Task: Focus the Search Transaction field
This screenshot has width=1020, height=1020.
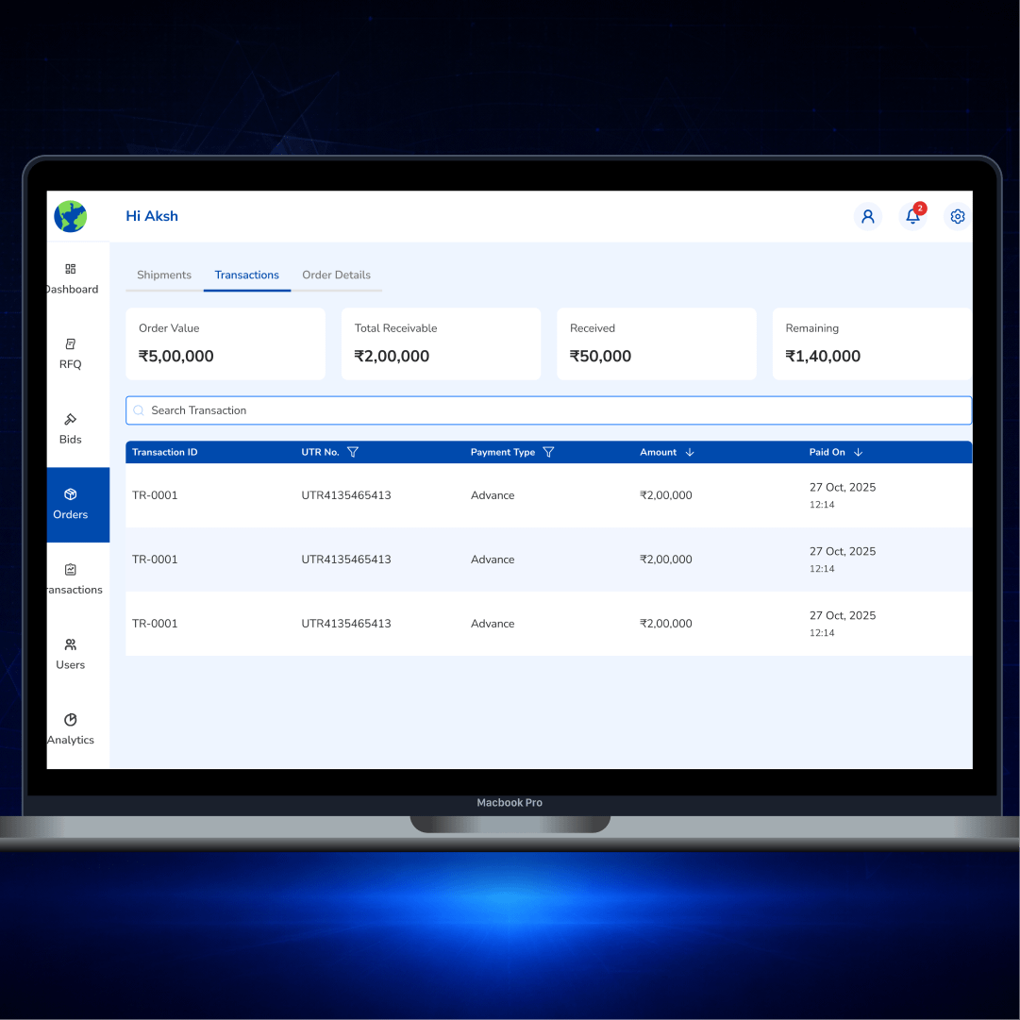Action: click(x=548, y=410)
